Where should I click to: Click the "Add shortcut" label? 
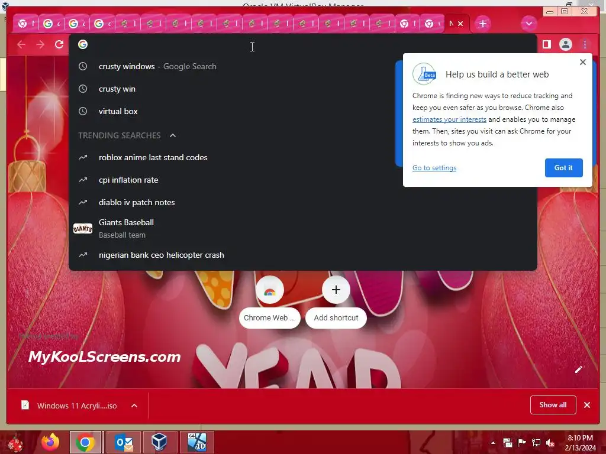pos(336,317)
